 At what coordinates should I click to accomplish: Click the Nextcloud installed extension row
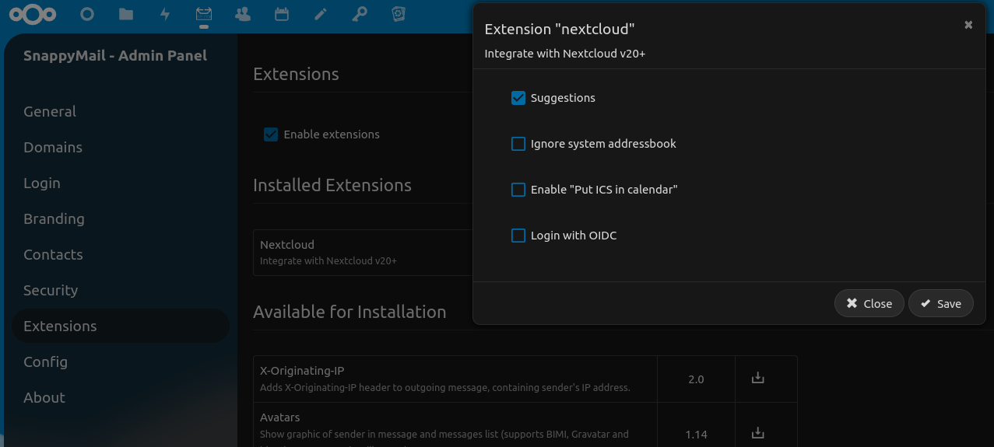coord(364,252)
